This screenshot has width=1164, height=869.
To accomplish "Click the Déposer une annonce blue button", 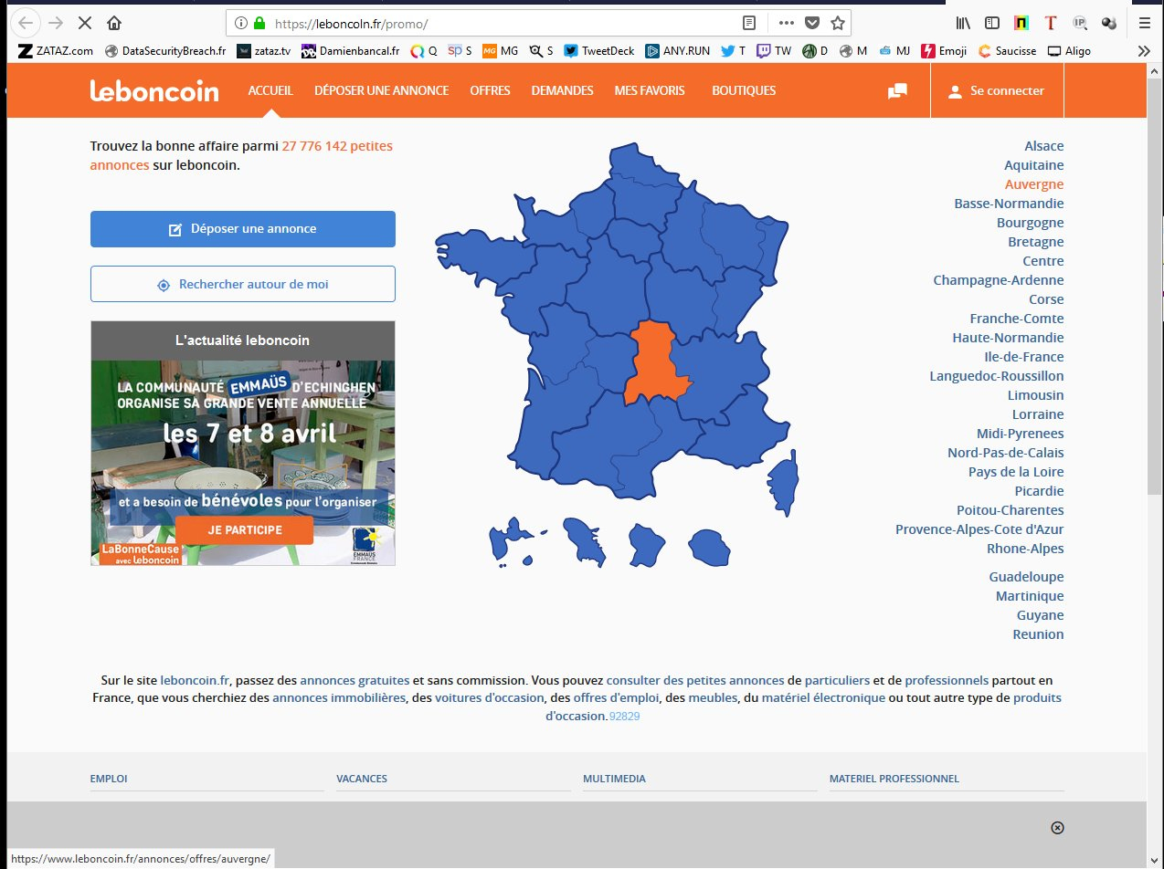I will pyautogui.click(x=242, y=229).
